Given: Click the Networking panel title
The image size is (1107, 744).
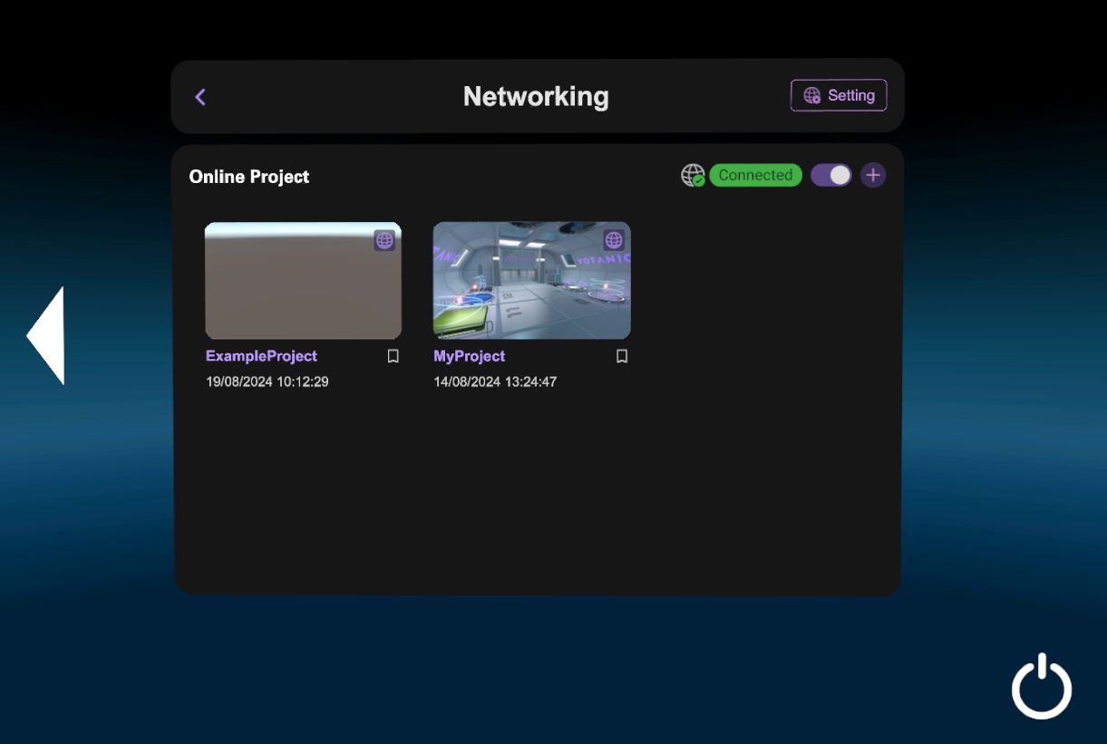Looking at the screenshot, I should [x=536, y=96].
